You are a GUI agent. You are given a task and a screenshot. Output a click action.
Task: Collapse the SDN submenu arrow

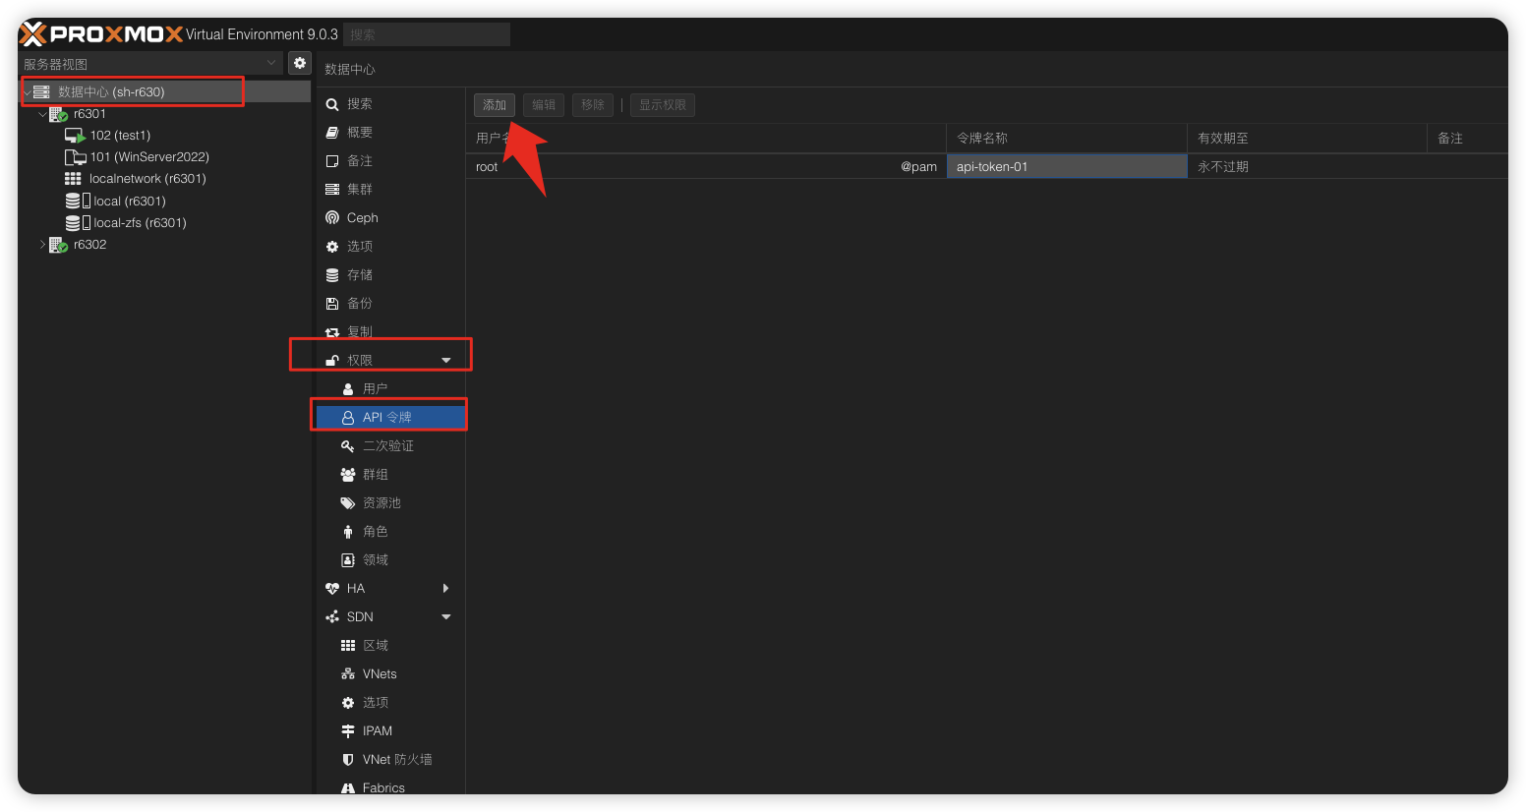coord(446,617)
